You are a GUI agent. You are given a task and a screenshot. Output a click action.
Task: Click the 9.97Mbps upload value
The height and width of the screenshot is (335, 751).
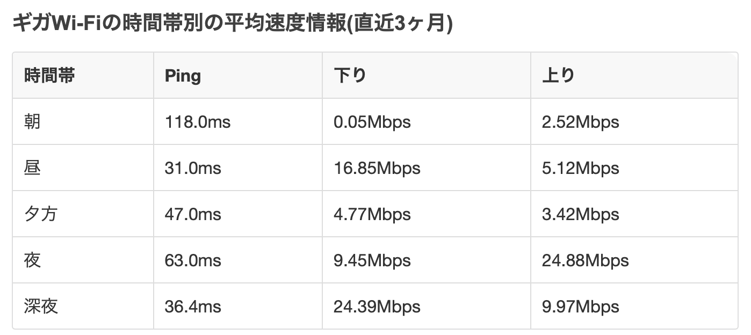pos(580,307)
